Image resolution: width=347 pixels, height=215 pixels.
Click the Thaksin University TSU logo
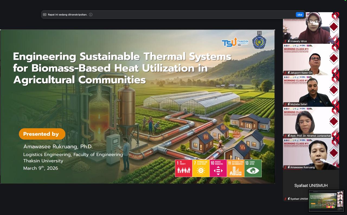coord(234,42)
